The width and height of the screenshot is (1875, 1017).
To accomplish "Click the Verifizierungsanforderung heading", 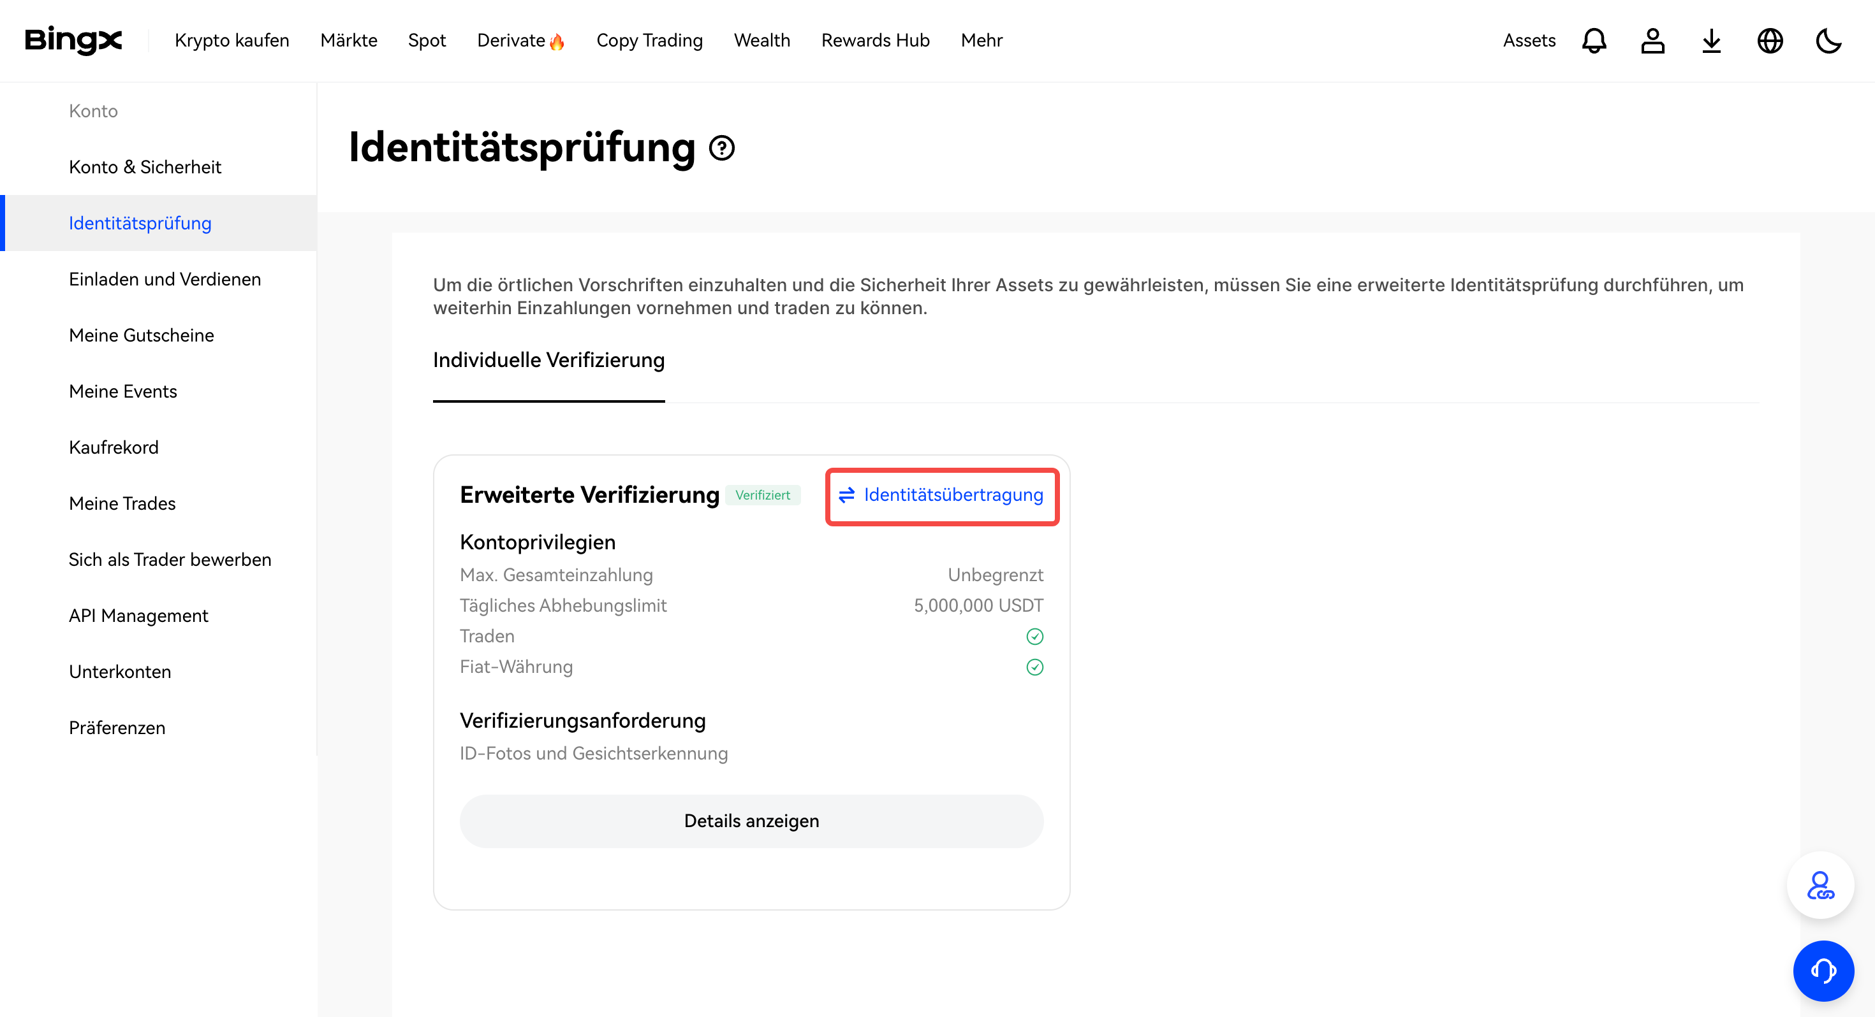I will pyautogui.click(x=582, y=720).
